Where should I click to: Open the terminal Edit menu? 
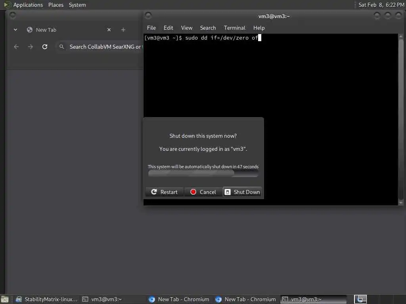point(168,28)
